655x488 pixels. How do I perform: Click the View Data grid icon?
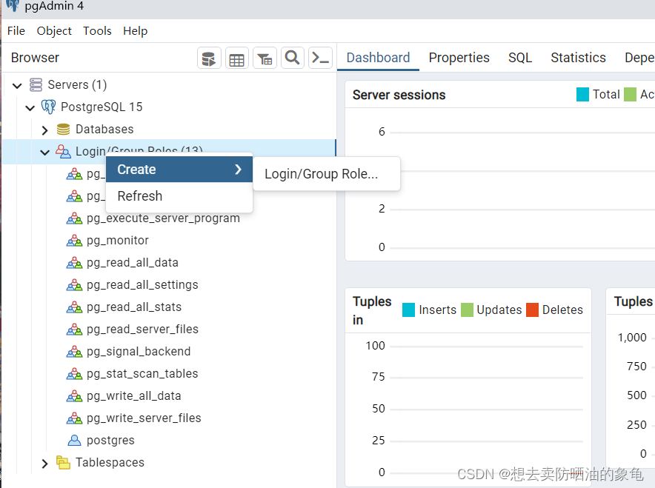236,58
